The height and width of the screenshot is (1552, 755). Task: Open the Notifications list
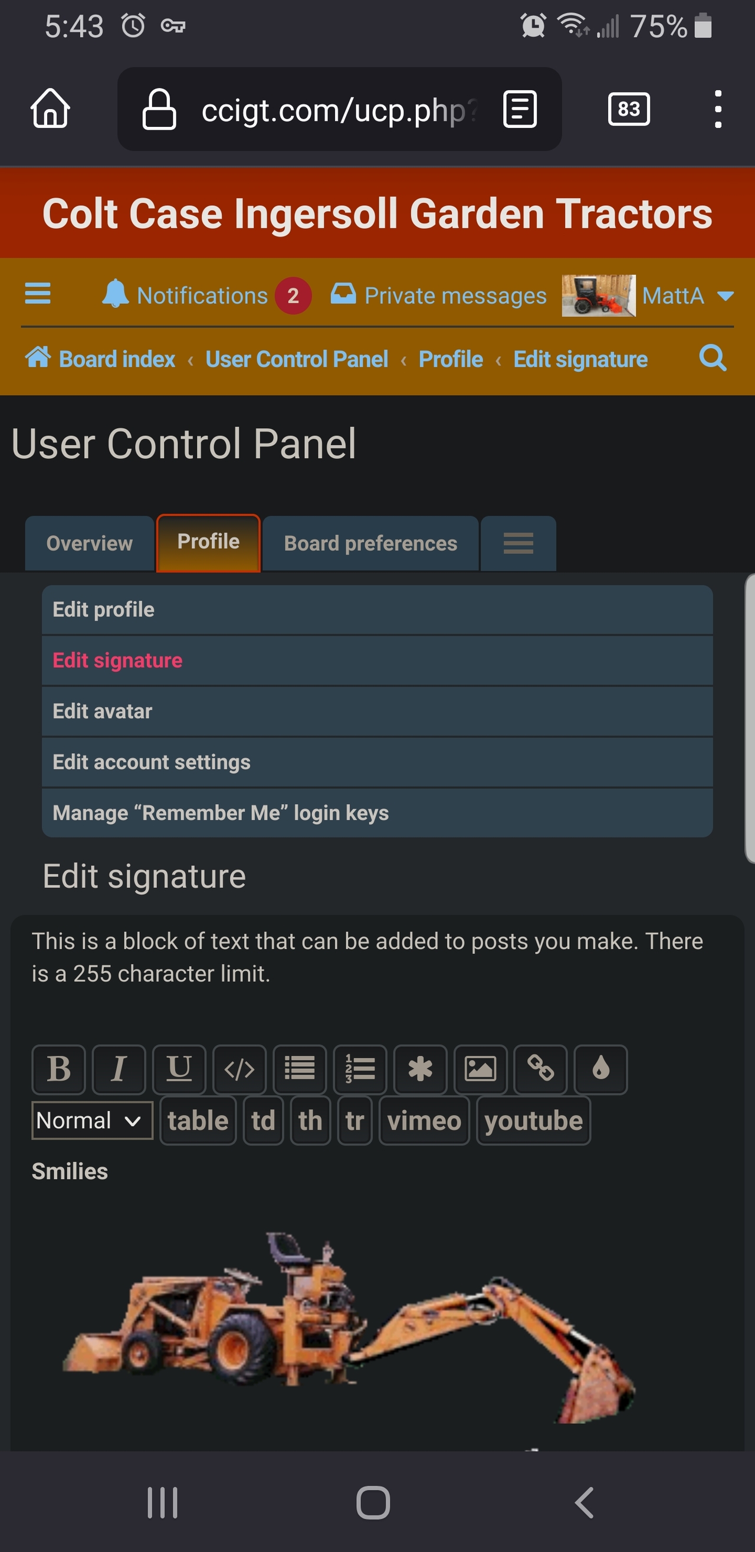pos(202,296)
